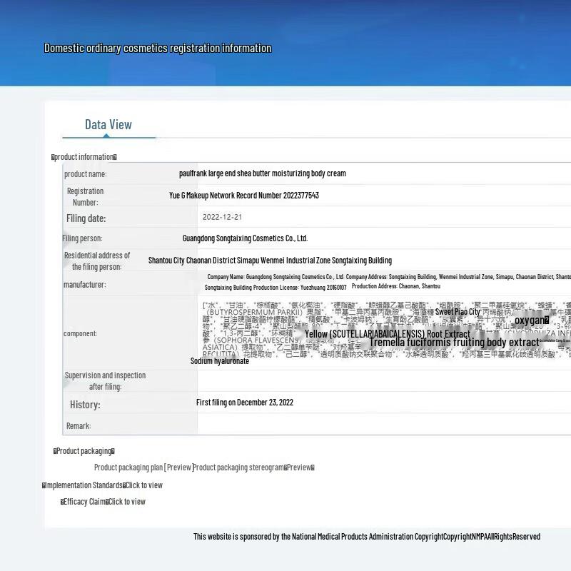Click the Shantou City residential address text
Viewport: 571px width, 571px height.
pyautogui.click(x=270, y=261)
